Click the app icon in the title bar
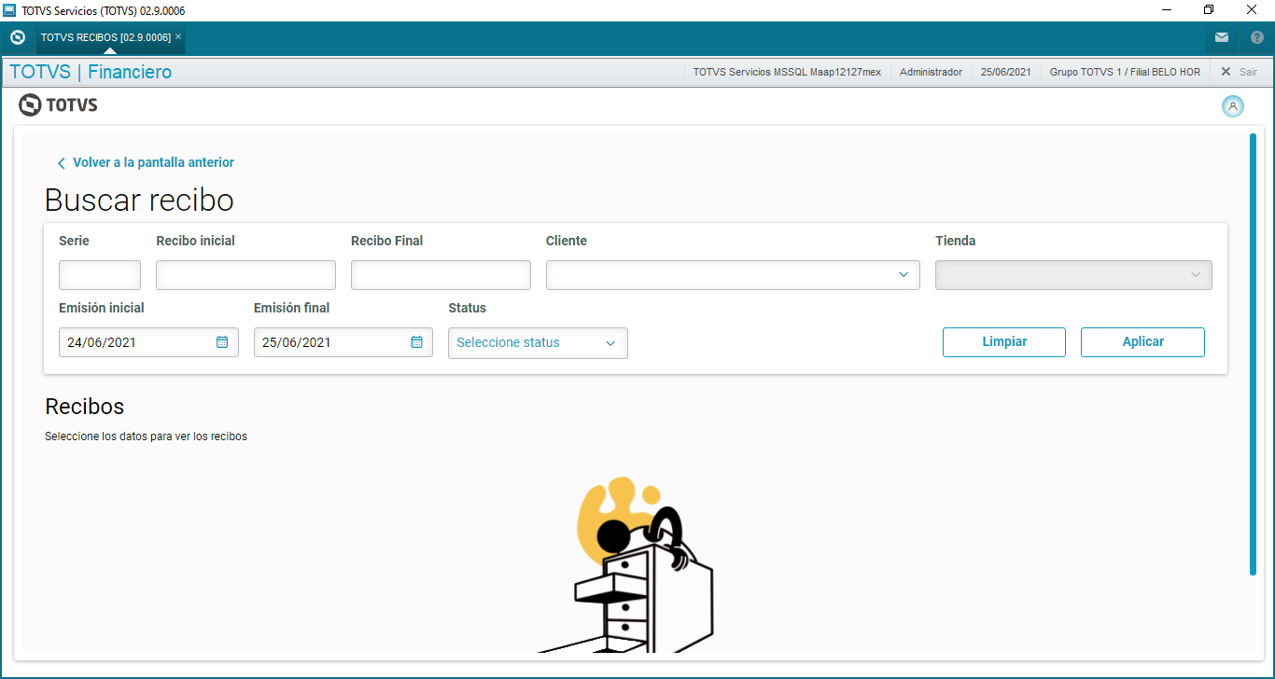Image resolution: width=1275 pixels, height=679 pixels. 9,10
